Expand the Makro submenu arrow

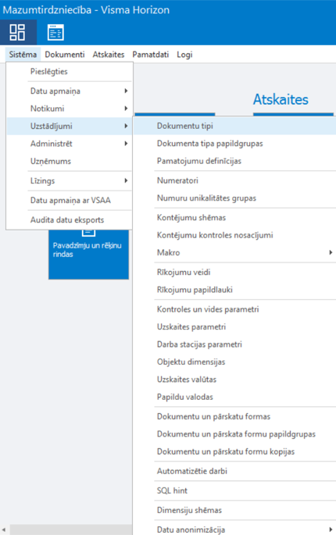[331, 252]
